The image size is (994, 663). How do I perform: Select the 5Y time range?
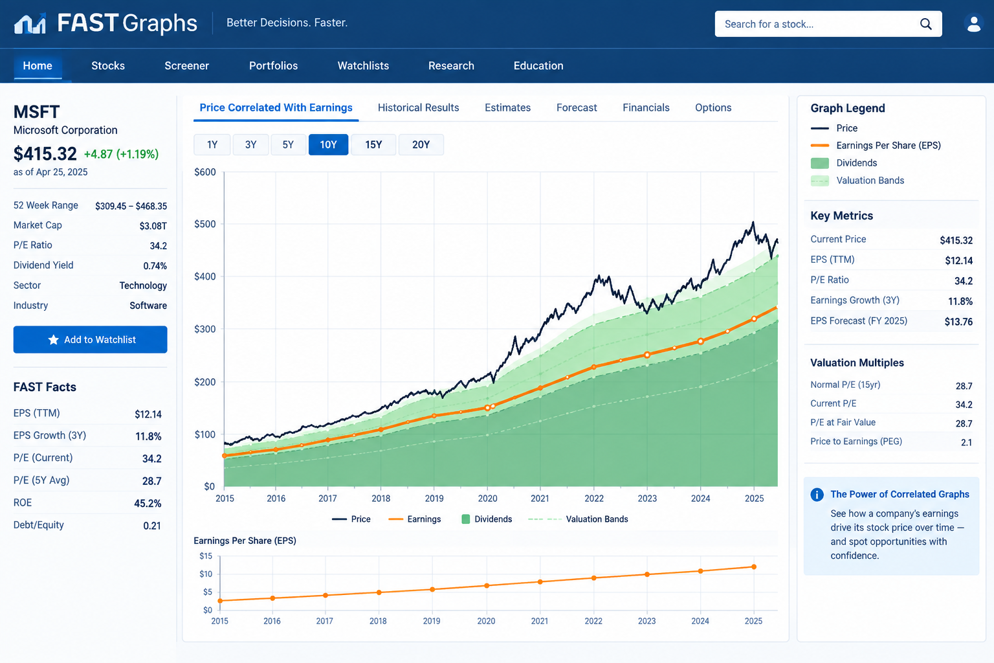[288, 145]
